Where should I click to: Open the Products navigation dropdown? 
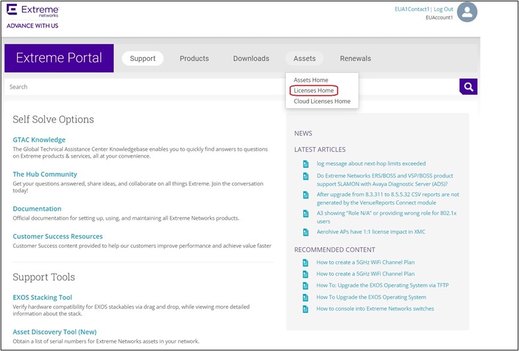[194, 58]
